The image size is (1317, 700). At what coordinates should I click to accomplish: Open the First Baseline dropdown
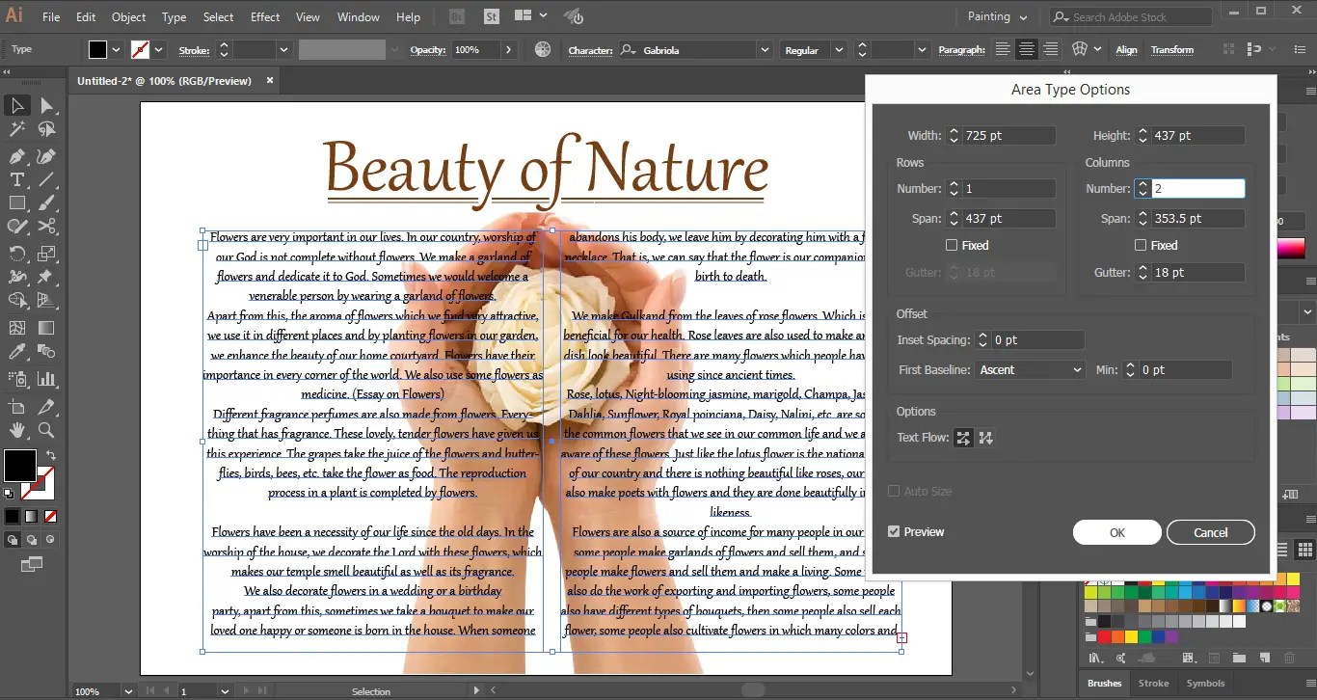pos(1031,370)
